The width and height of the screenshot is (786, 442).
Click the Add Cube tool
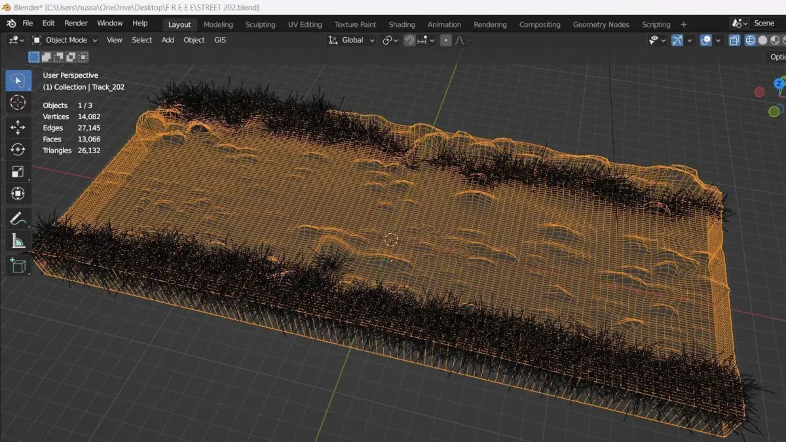(18, 265)
